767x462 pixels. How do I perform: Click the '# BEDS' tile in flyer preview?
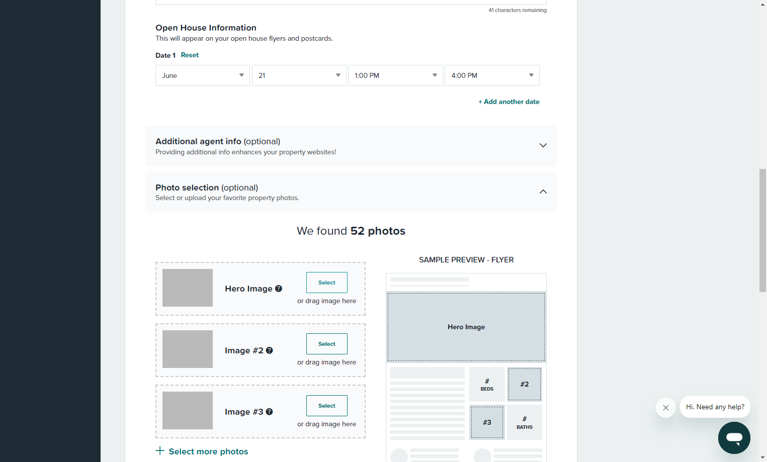tap(487, 385)
